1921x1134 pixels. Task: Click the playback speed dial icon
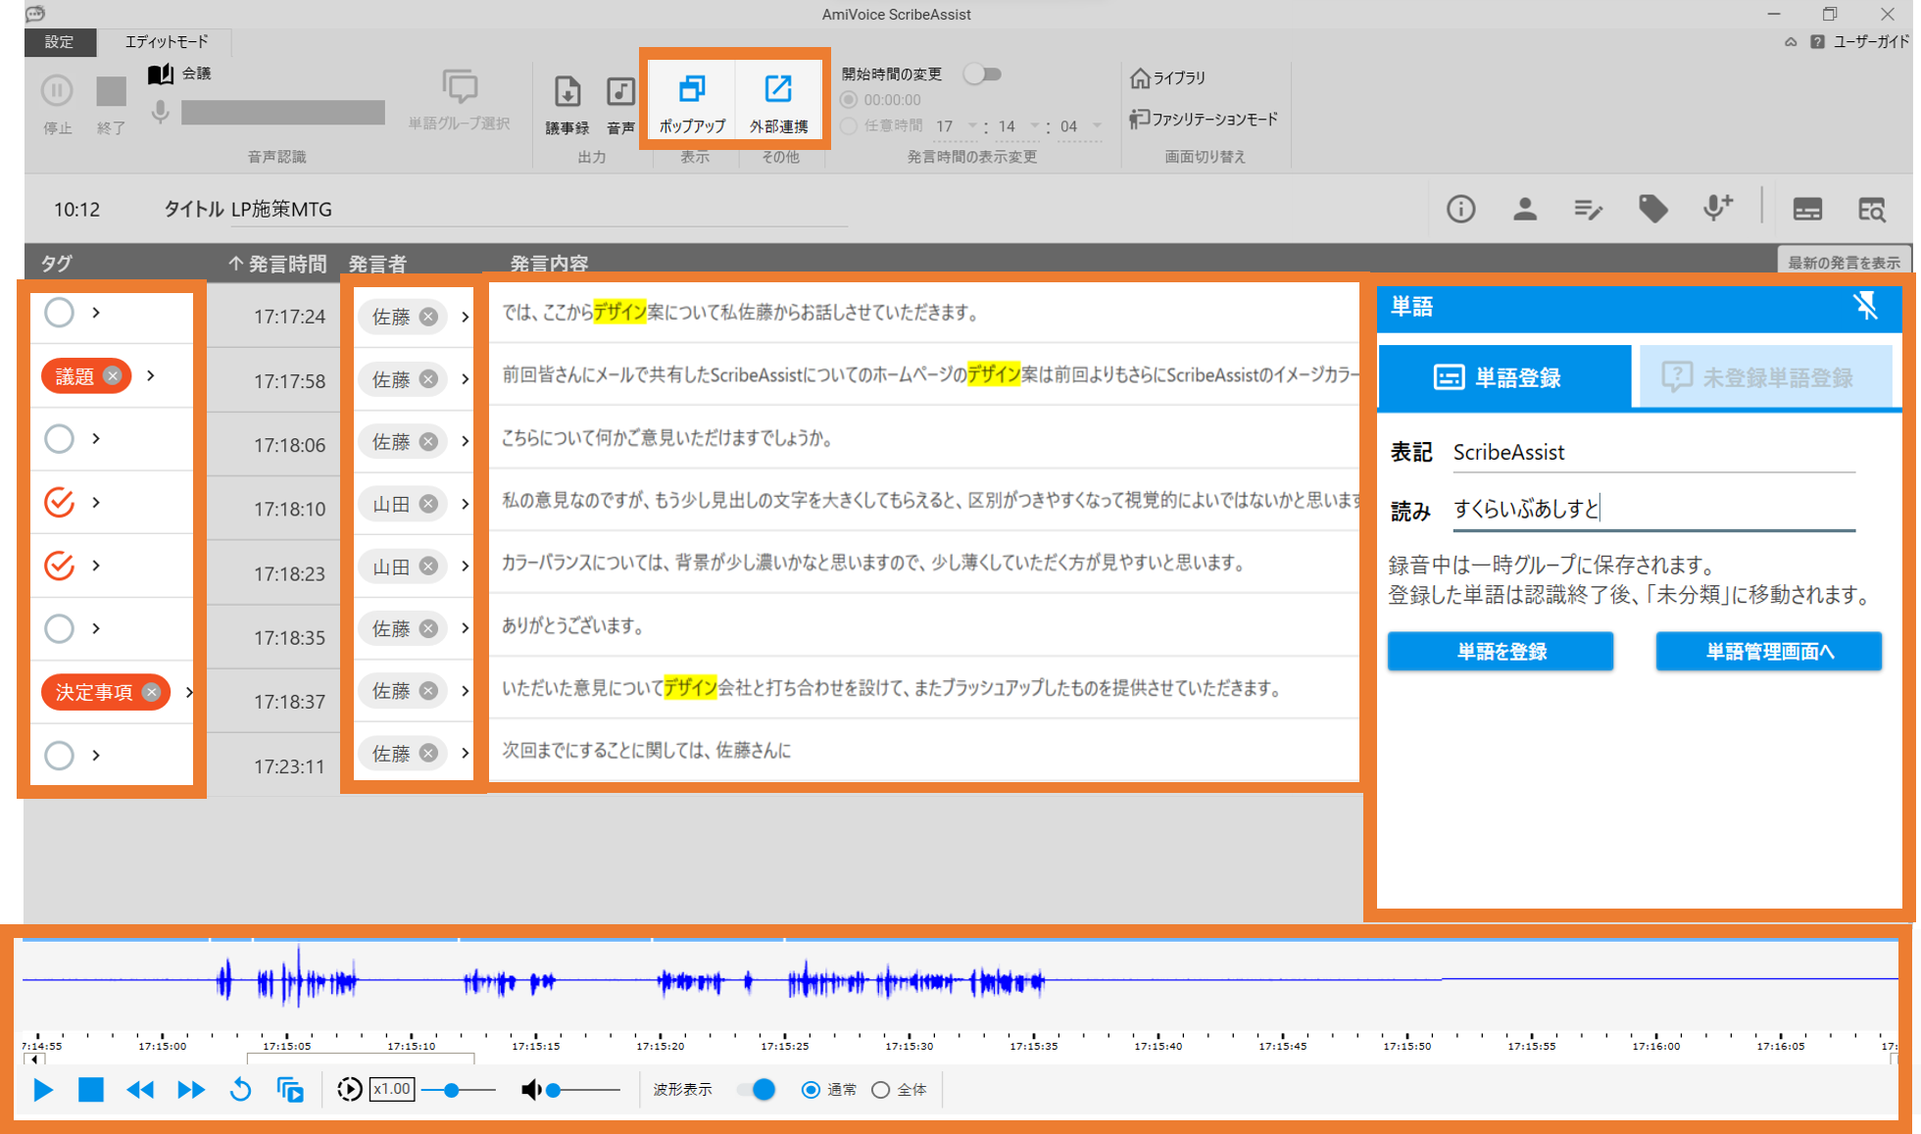pos(349,1090)
